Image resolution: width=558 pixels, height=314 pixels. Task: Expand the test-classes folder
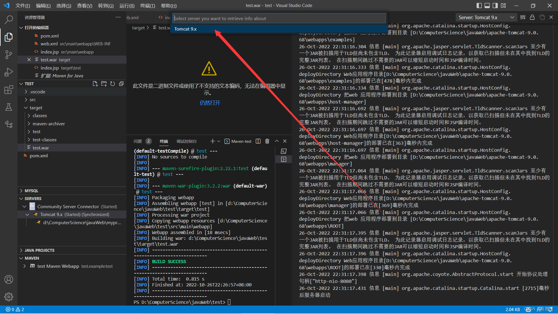tap(29, 140)
